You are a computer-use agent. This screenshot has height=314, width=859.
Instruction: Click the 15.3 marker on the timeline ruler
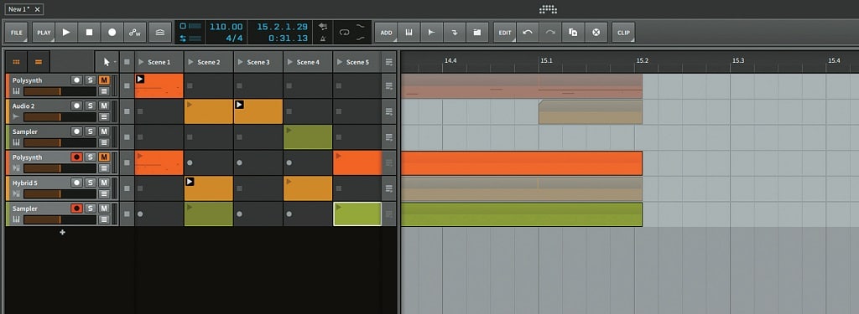pos(738,61)
